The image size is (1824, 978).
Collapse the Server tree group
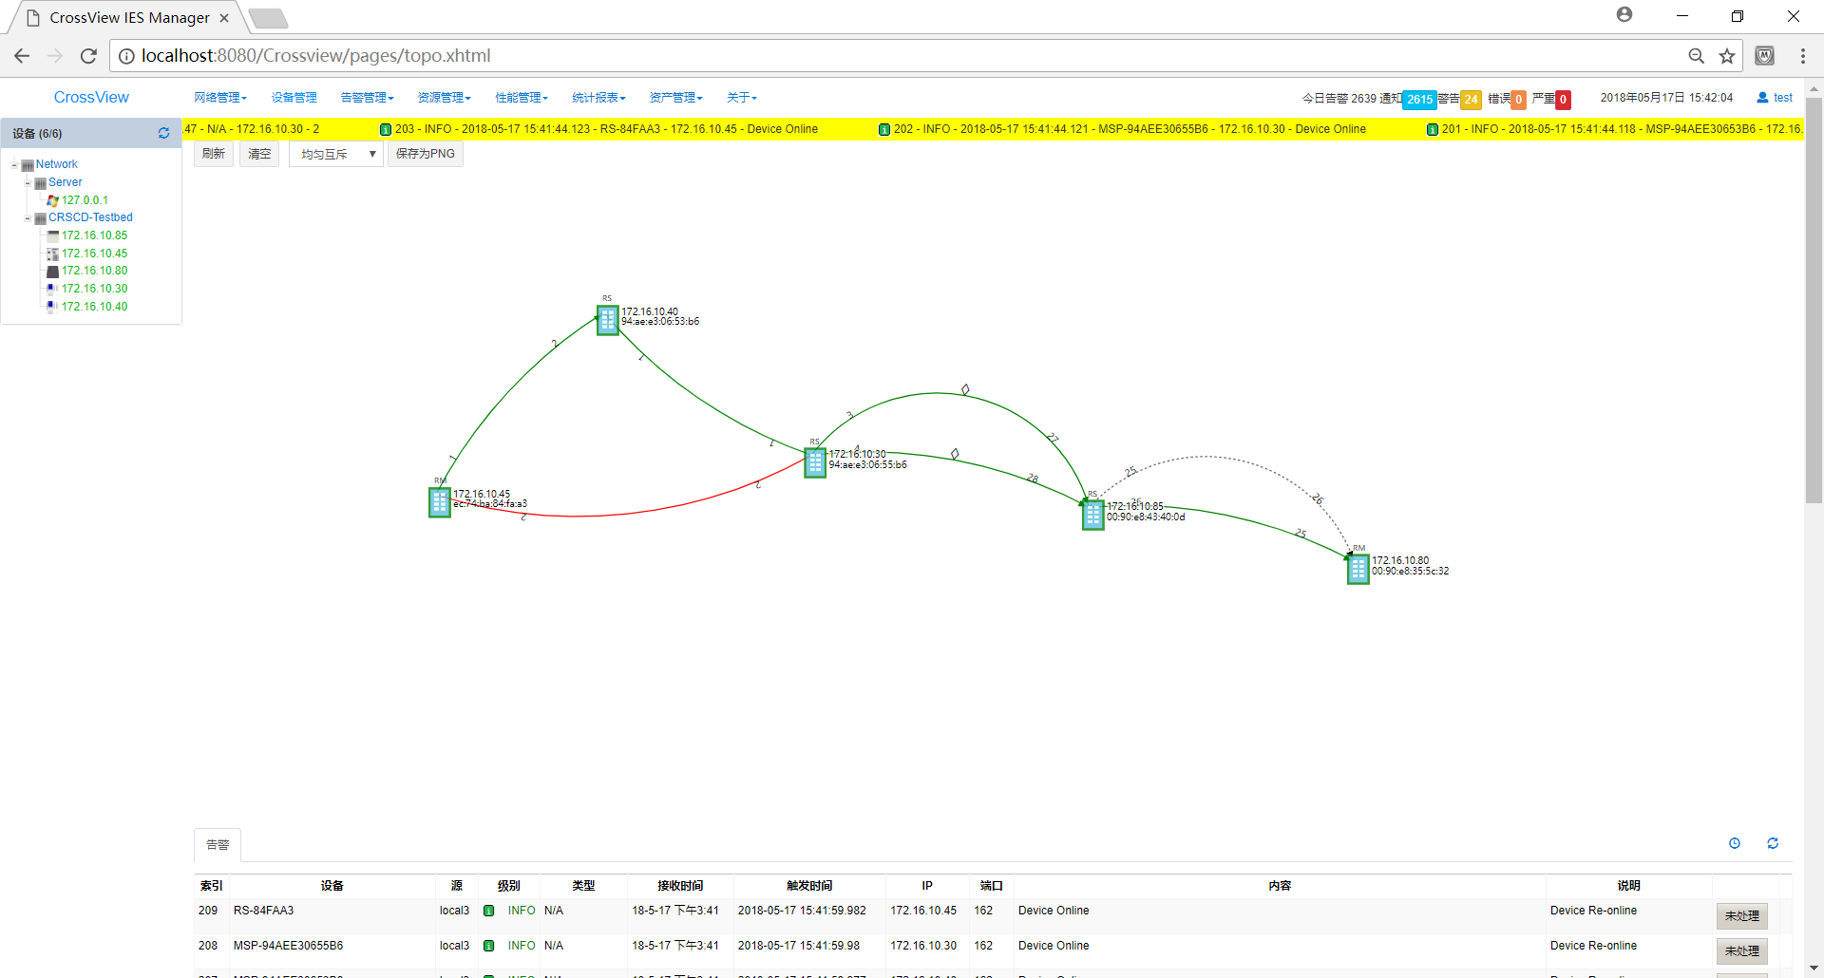[28, 183]
